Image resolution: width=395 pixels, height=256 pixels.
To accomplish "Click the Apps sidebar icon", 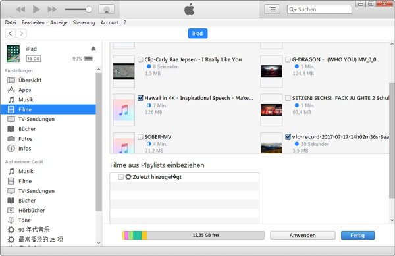I will (11, 90).
